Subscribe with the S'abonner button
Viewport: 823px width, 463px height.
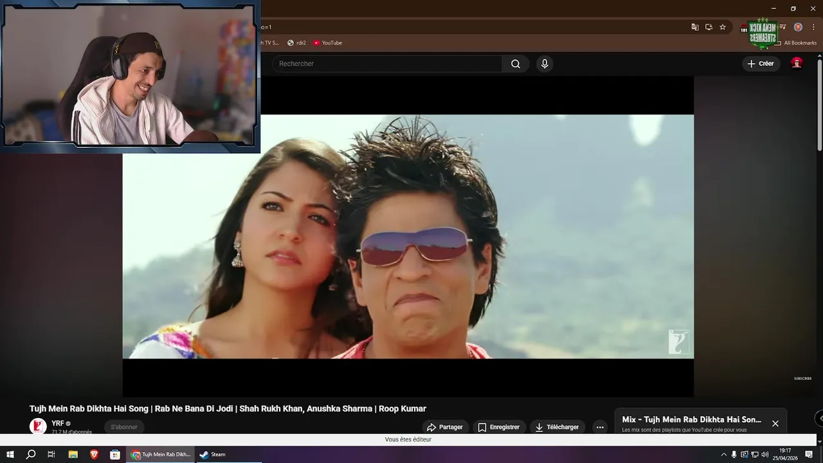[x=124, y=427]
